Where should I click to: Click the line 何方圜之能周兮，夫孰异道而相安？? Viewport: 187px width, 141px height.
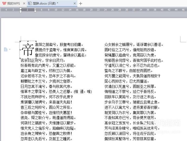click(x=132, y=76)
